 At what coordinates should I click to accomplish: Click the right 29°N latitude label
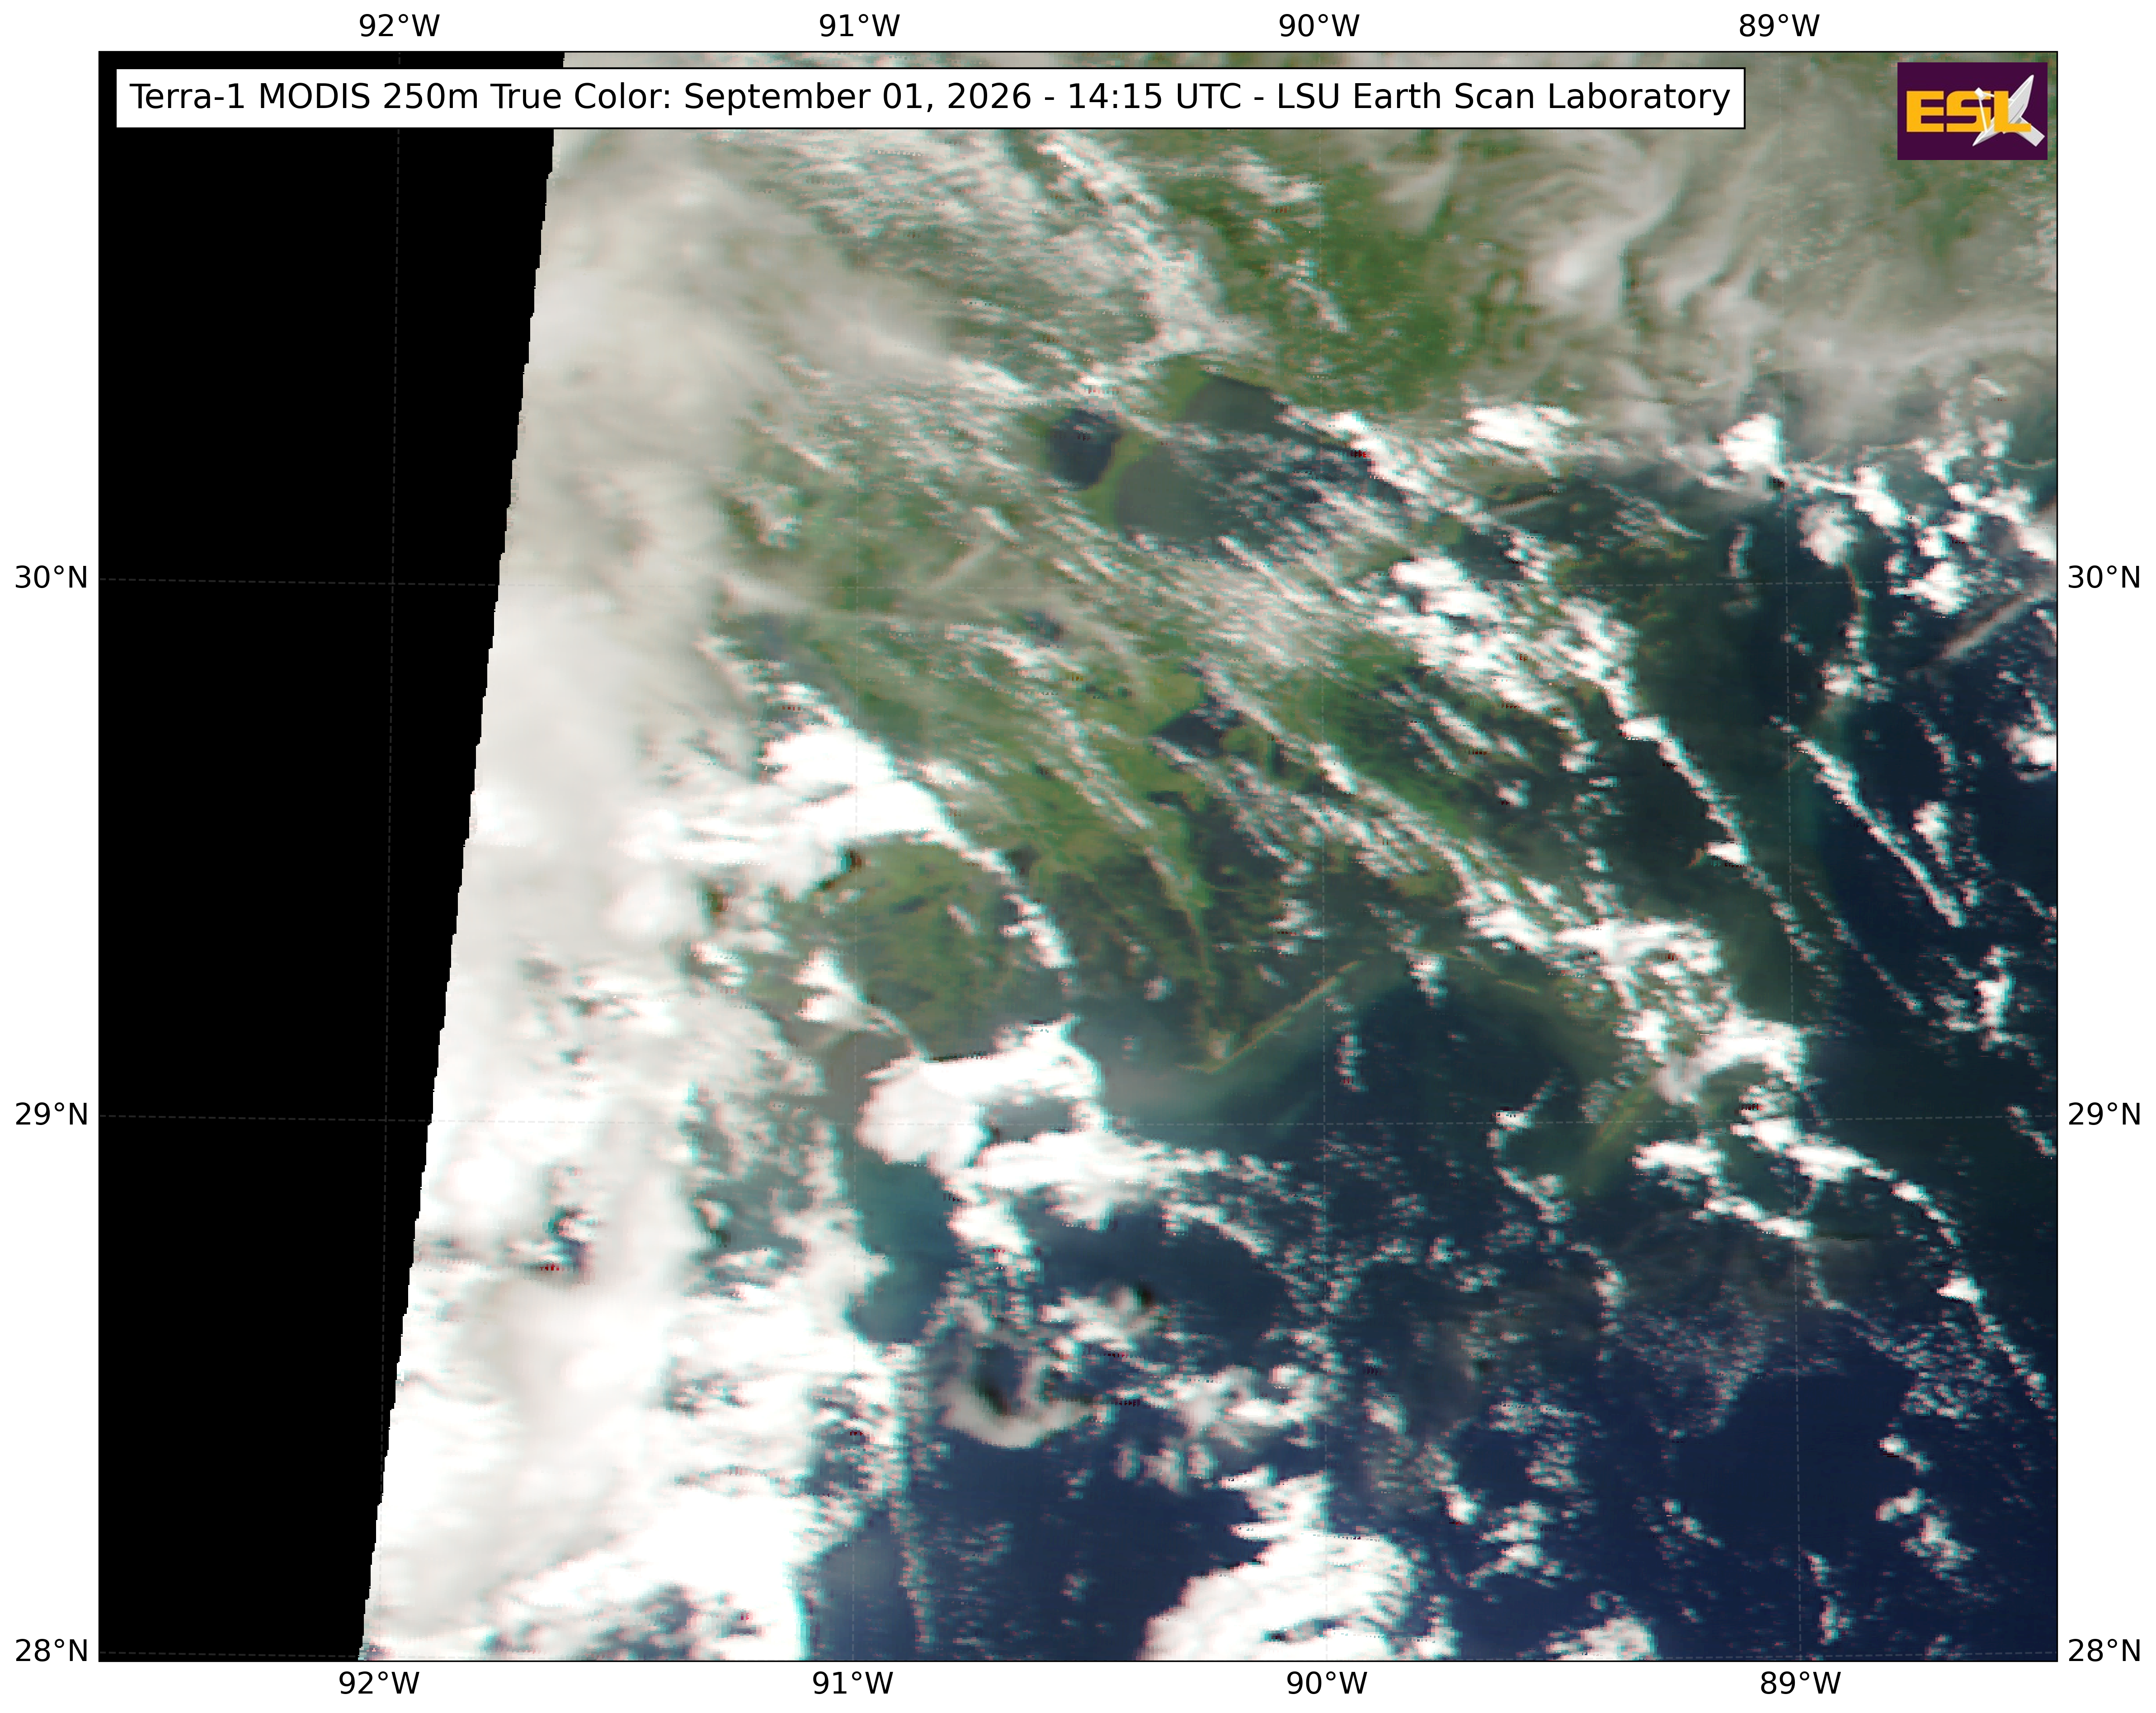(2104, 1115)
